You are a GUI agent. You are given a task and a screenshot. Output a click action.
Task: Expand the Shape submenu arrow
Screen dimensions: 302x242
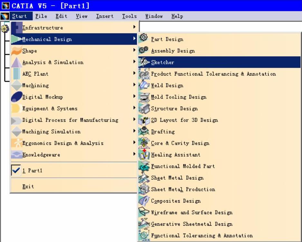pos(134,50)
